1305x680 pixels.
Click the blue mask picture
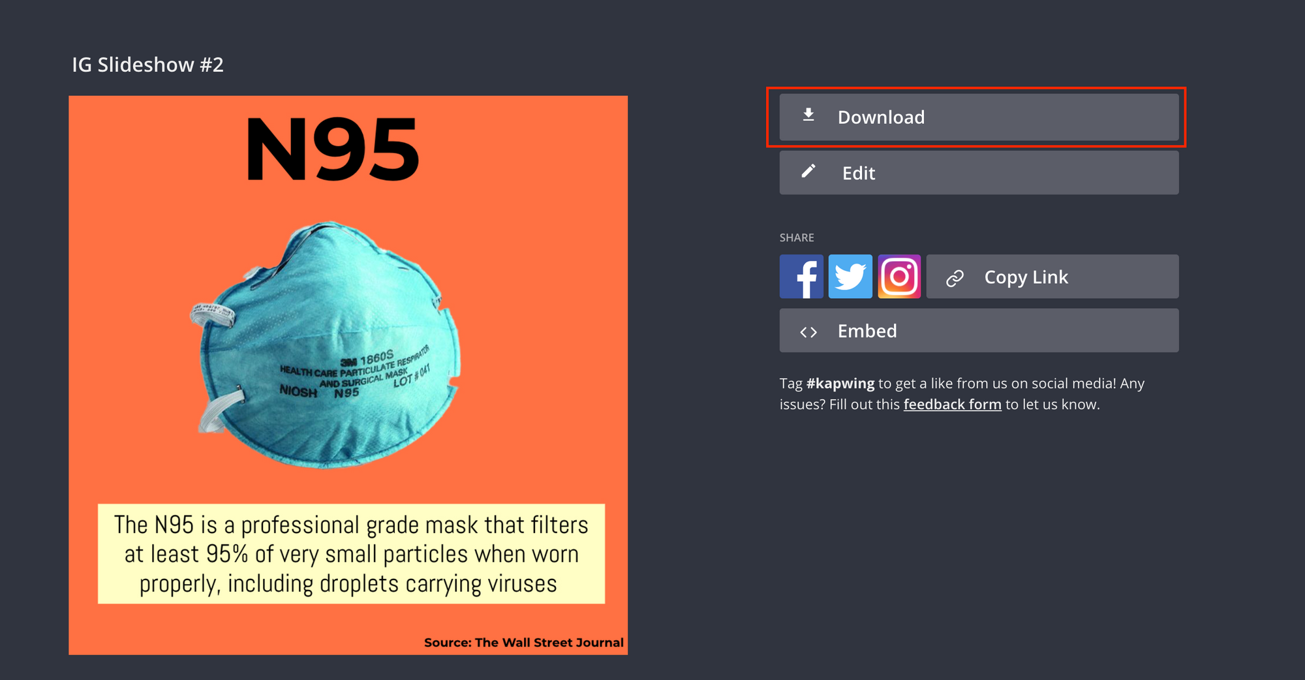325,345
